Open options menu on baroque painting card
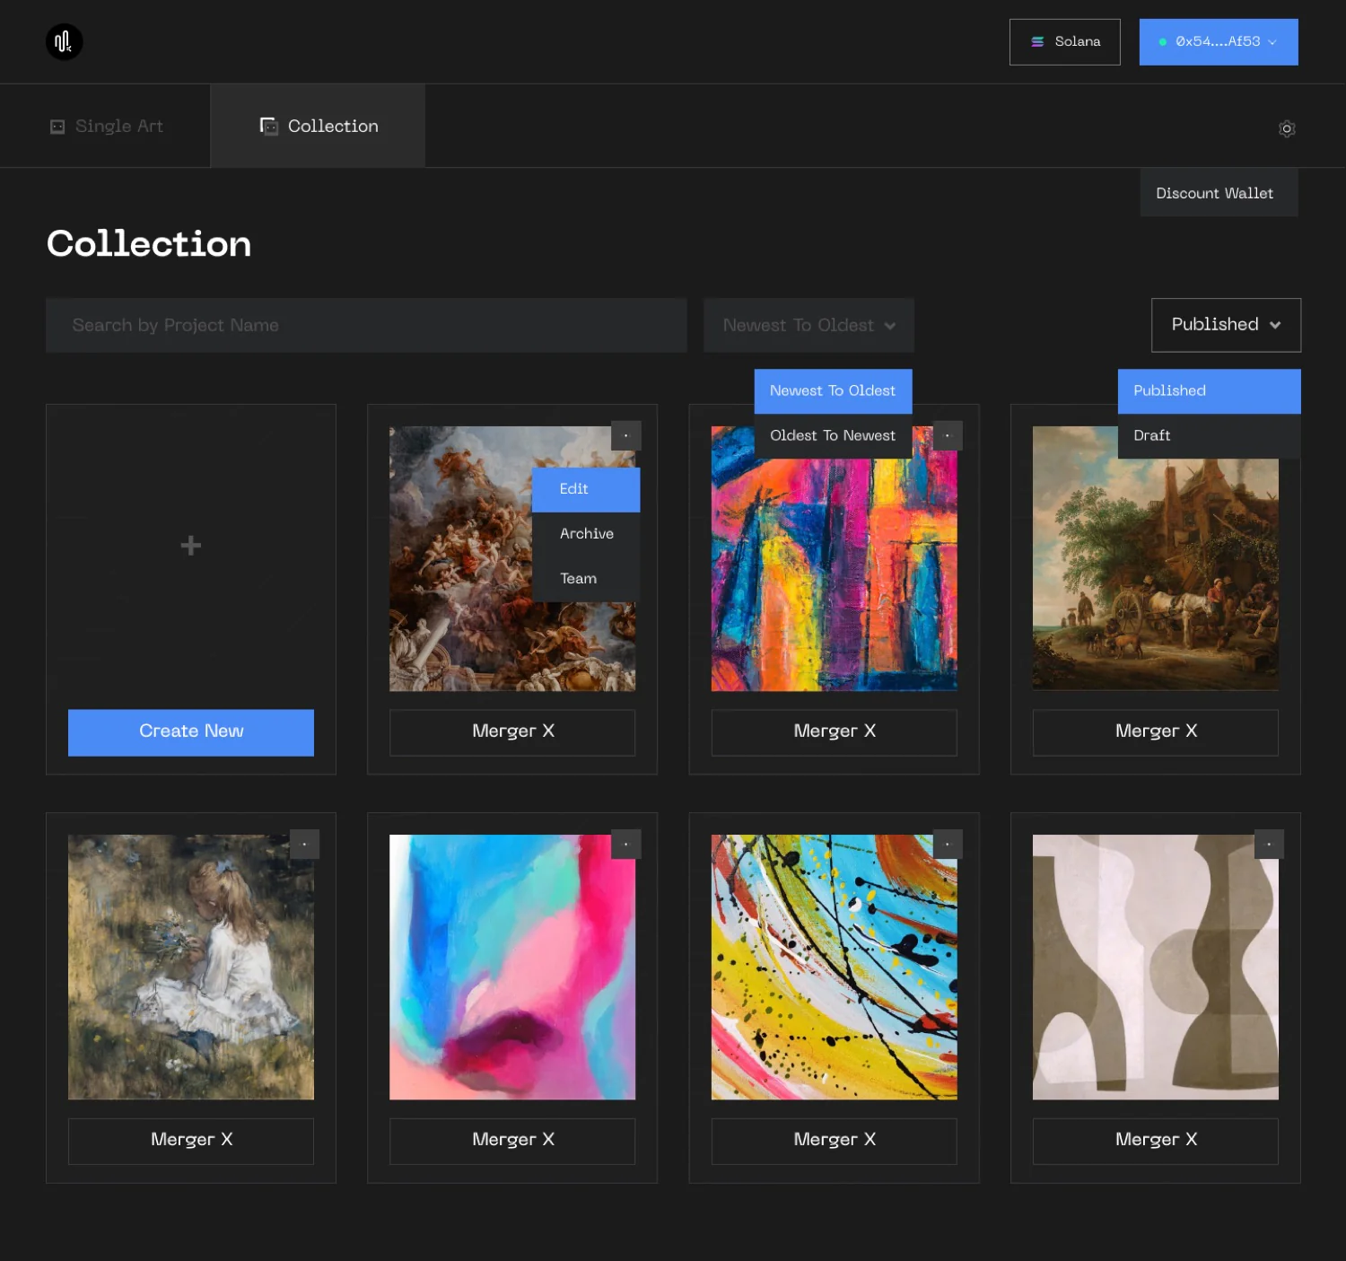Image resolution: width=1346 pixels, height=1261 pixels. click(x=626, y=435)
